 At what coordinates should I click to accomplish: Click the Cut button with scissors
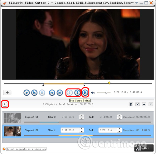pos(144,148)
